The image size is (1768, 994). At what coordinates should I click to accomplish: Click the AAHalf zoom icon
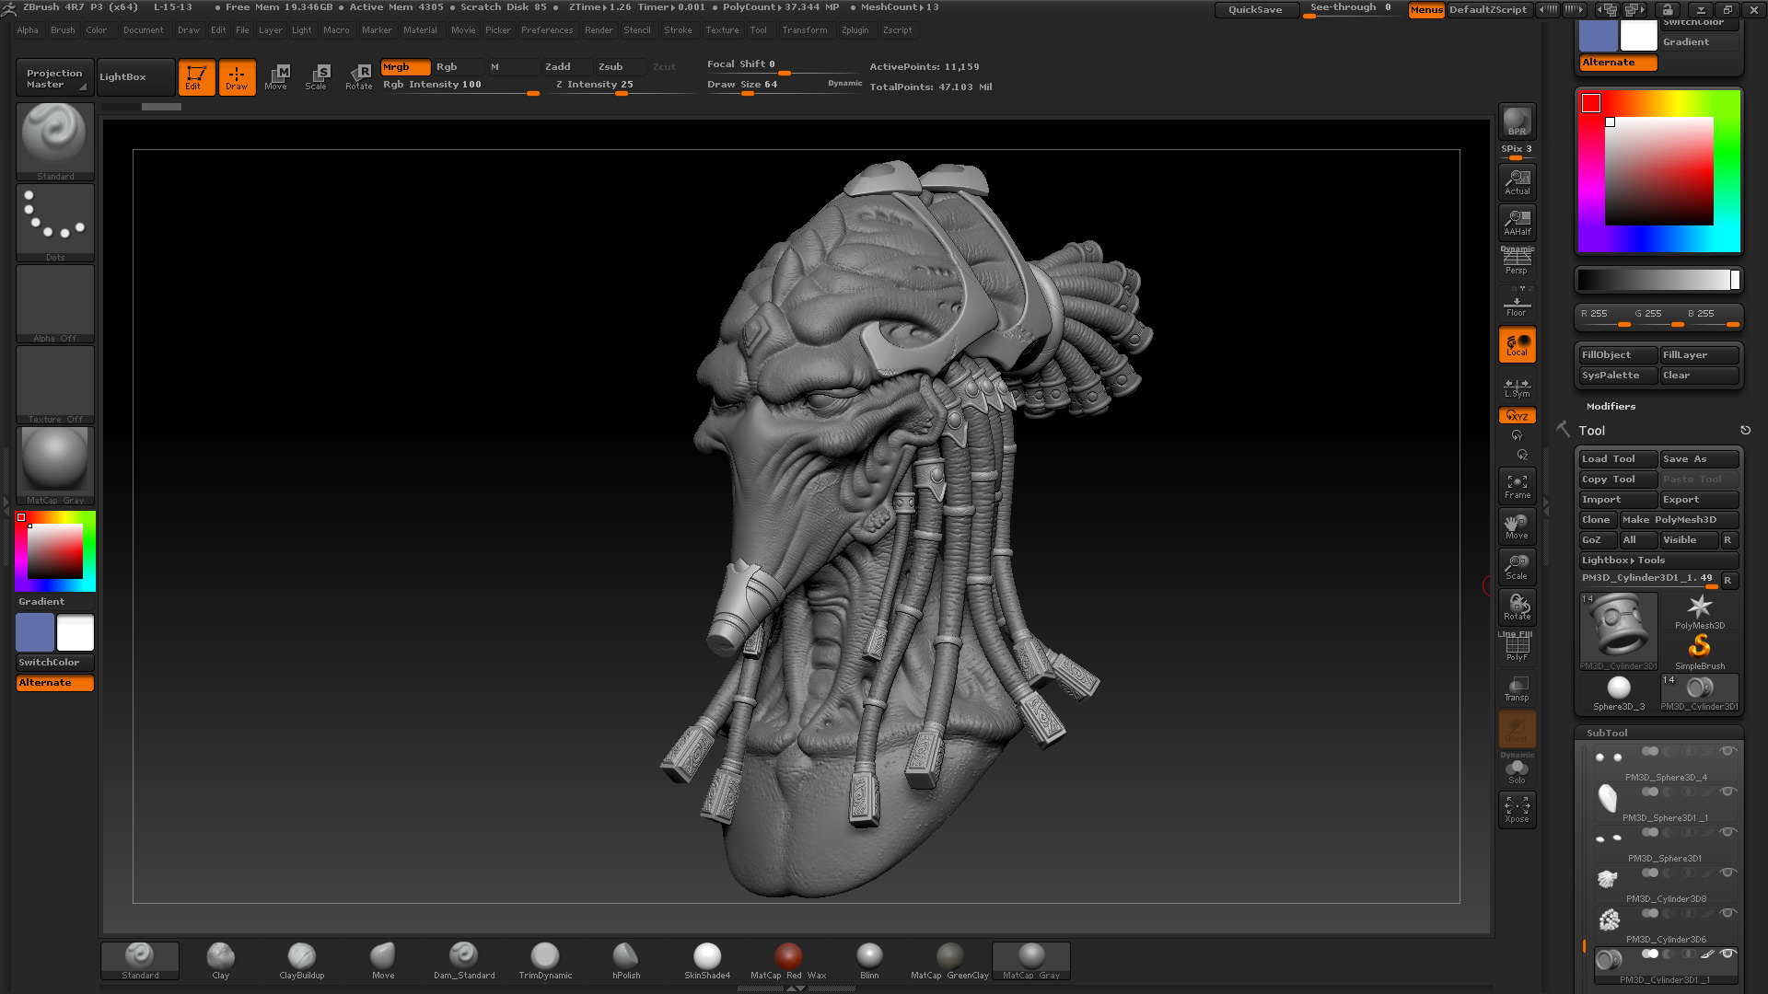tap(1517, 222)
